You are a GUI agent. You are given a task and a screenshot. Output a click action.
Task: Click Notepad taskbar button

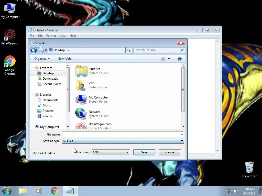tap(70, 191)
